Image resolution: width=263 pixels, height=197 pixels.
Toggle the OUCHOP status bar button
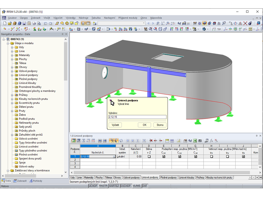coord(125,186)
